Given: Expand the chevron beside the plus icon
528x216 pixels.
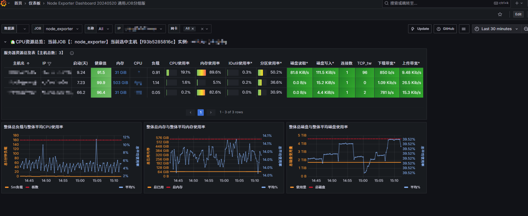Looking at the screenshot, I should point(522,3).
